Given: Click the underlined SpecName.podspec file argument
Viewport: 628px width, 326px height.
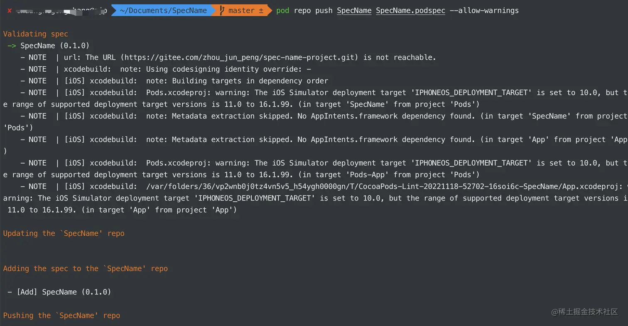Looking at the screenshot, I should tap(410, 11).
